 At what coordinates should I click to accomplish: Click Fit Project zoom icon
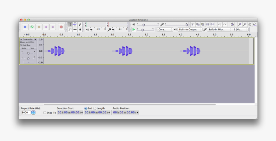click(x=254, y=25)
